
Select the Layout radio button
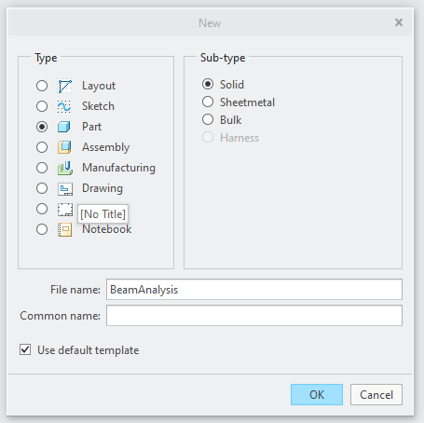42,86
